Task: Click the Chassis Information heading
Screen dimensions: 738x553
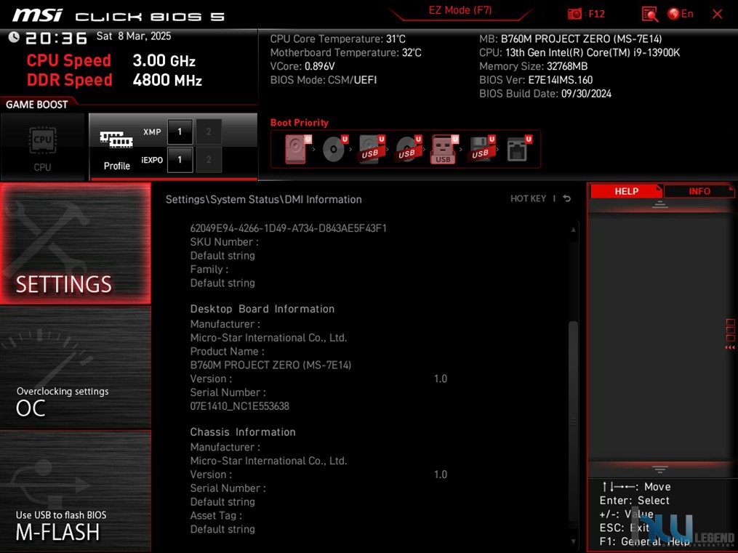Action: 243,432
